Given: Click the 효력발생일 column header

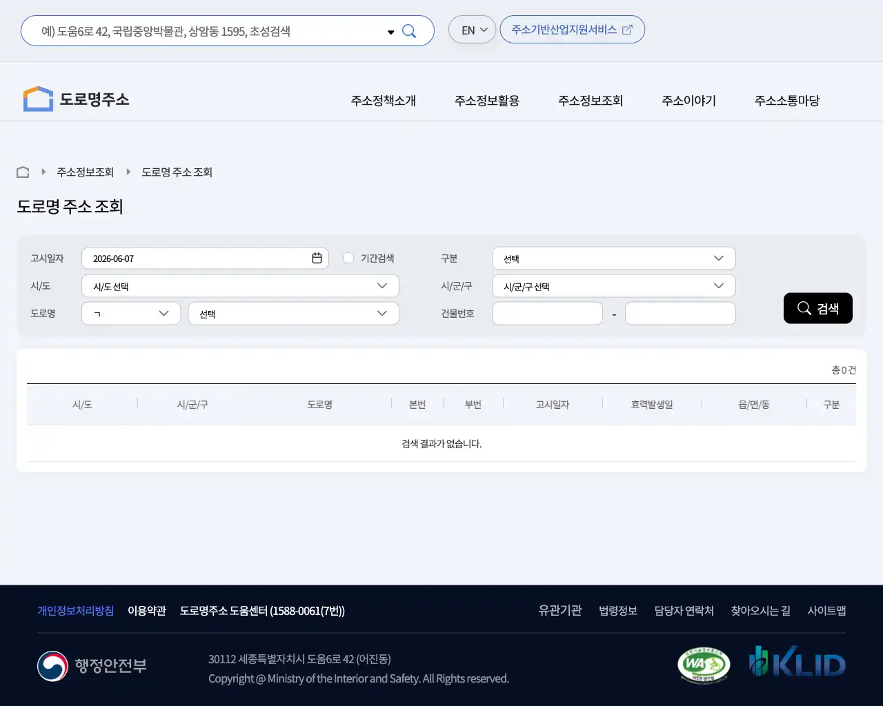Looking at the screenshot, I should (652, 405).
